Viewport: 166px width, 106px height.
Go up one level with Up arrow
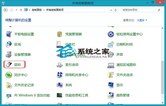pos(21,10)
